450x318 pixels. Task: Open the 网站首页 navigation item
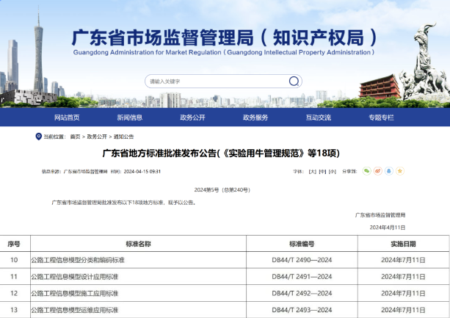click(x=67, y=118)
